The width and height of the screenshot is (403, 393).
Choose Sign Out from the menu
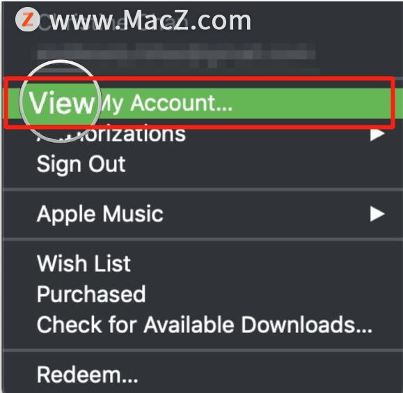81,164
